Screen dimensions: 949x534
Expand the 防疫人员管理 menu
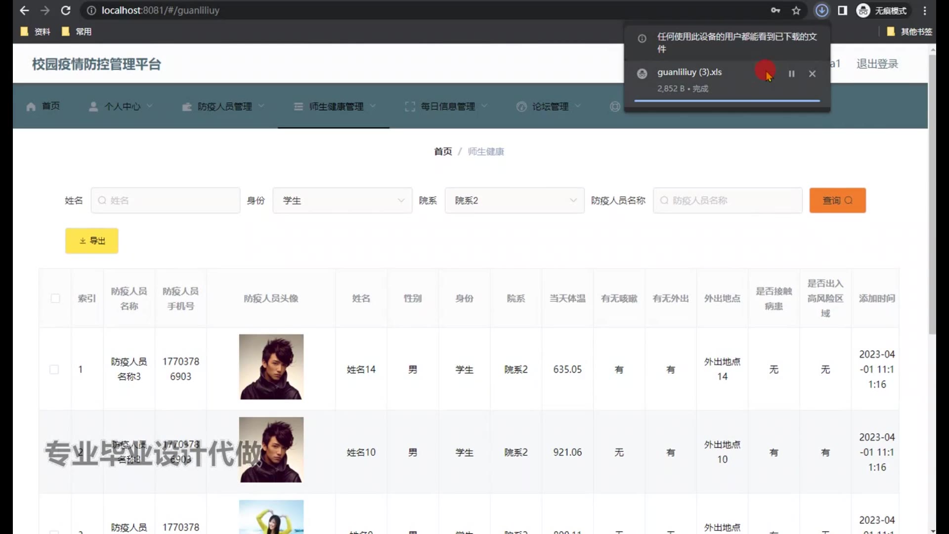point(224,106)
